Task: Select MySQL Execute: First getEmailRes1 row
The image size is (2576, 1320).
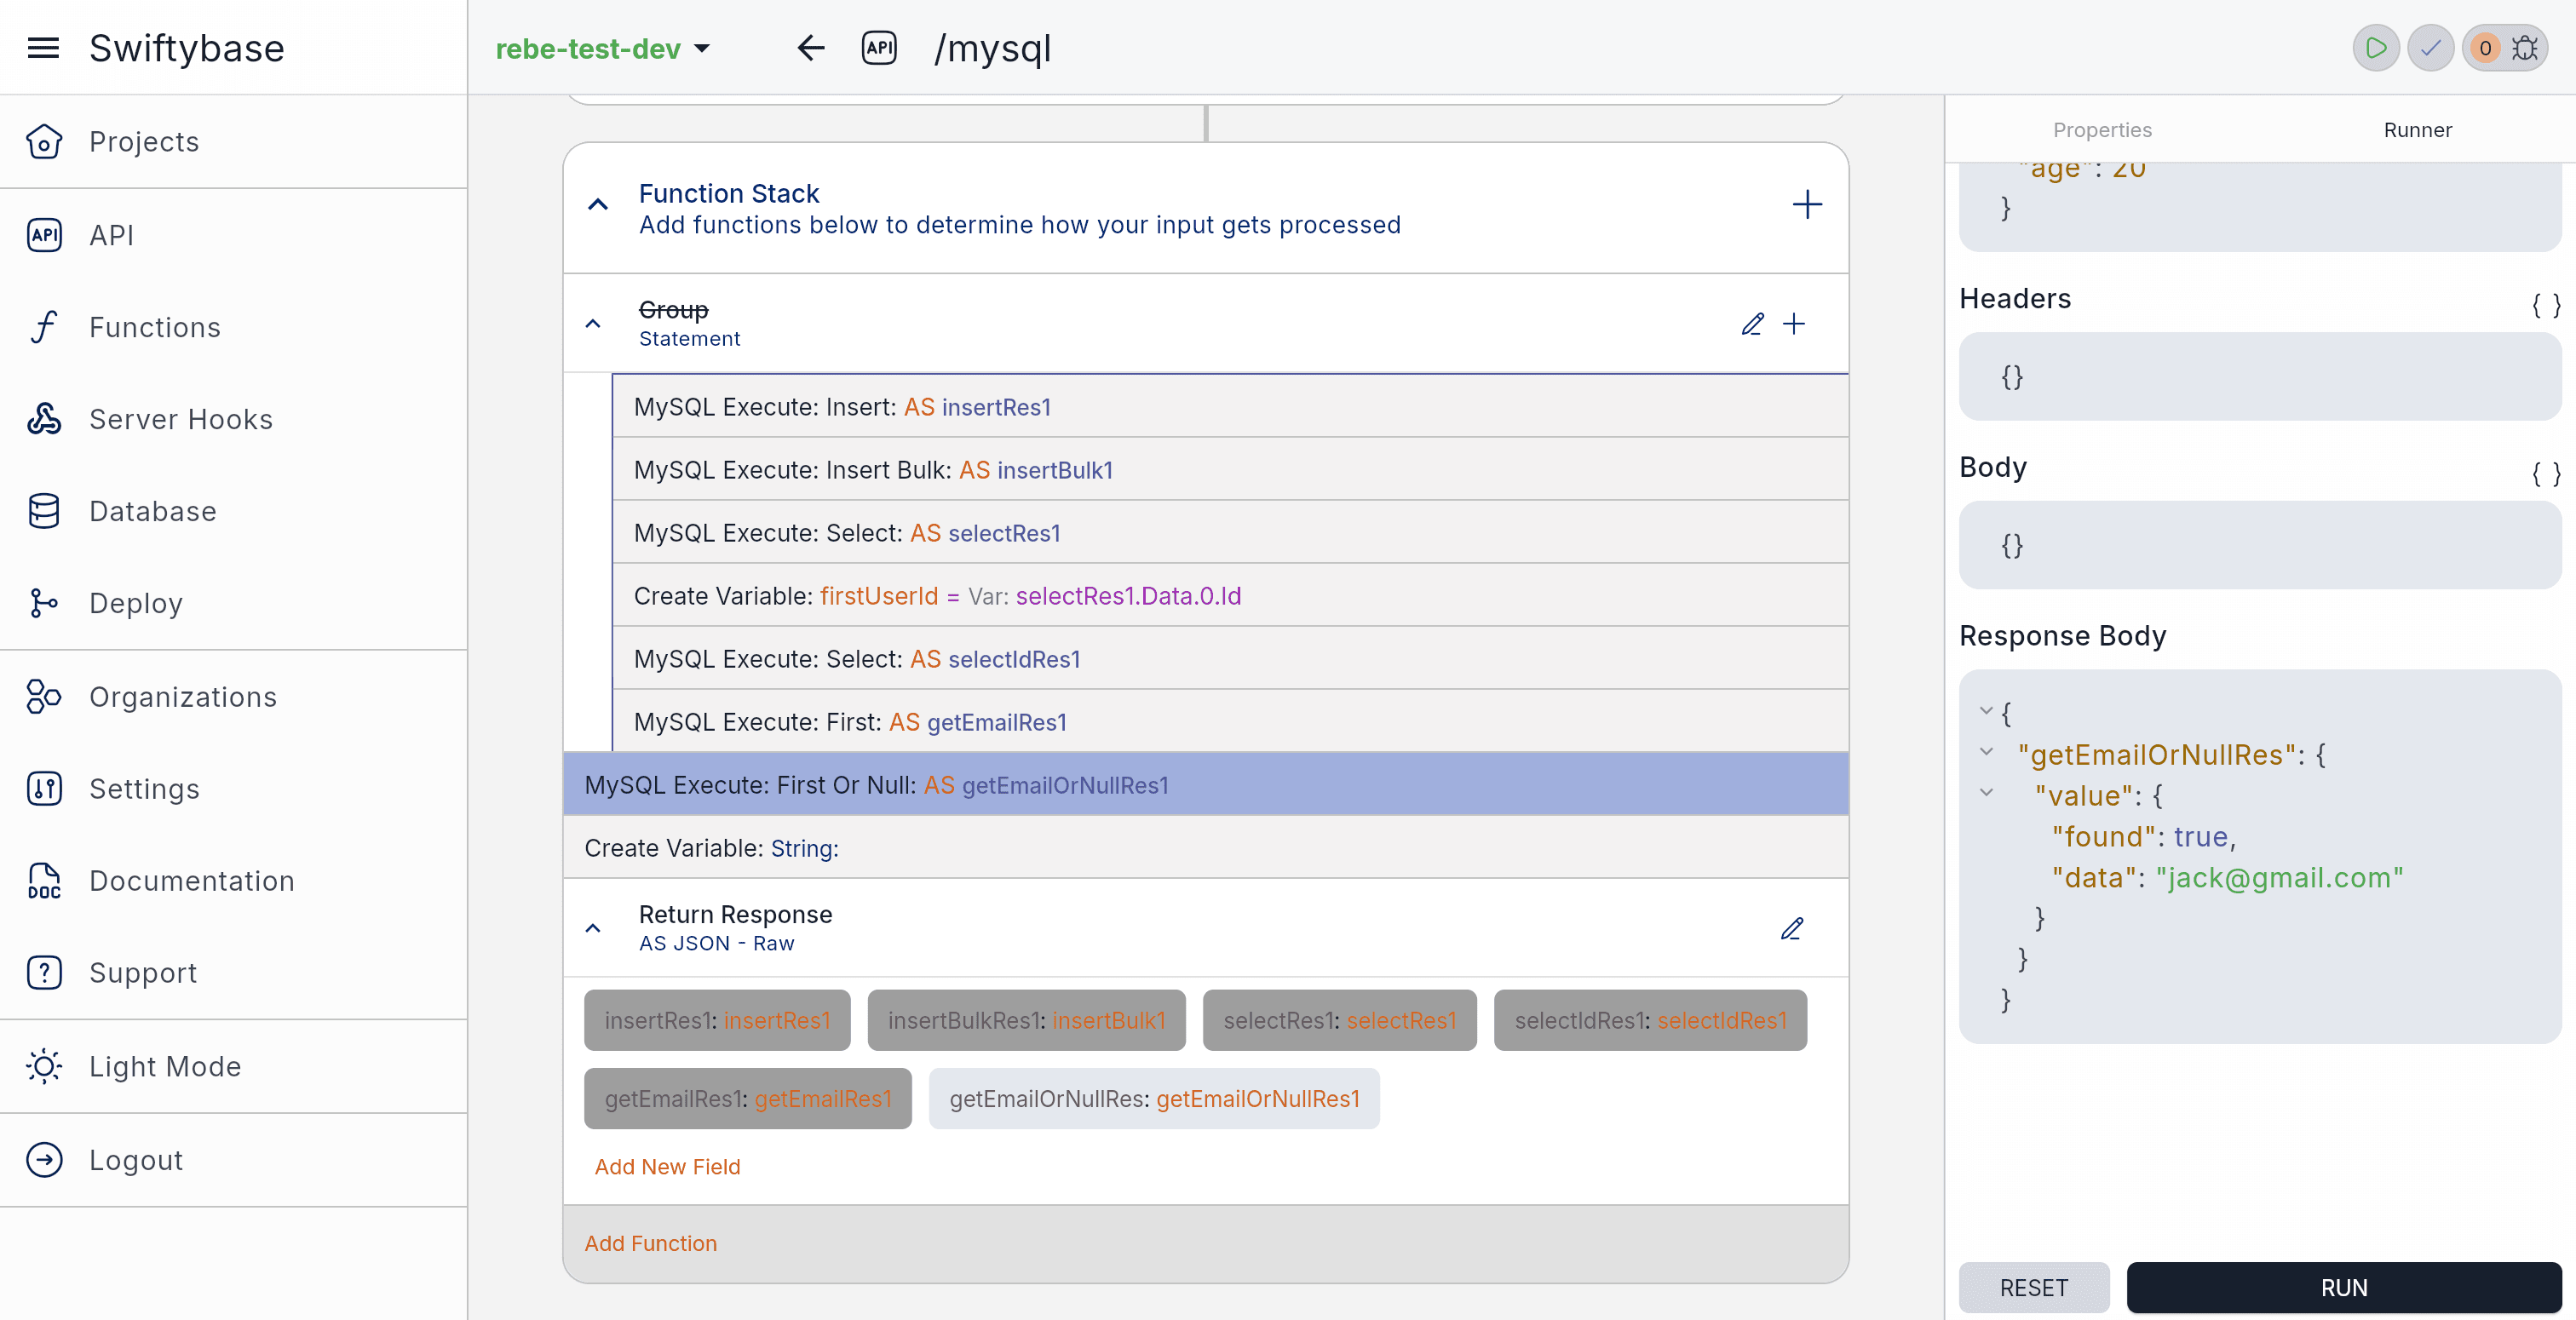Action: click(1230, 722)
